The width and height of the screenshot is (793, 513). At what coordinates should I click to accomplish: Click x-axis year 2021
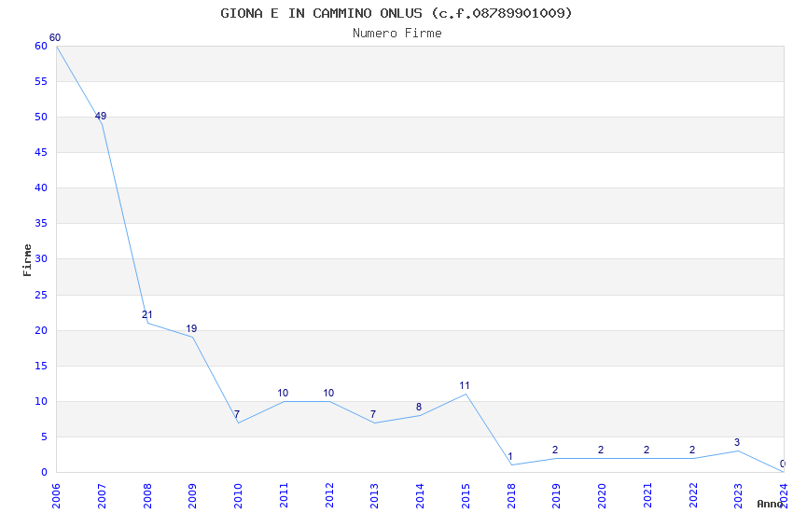(647, 496)
